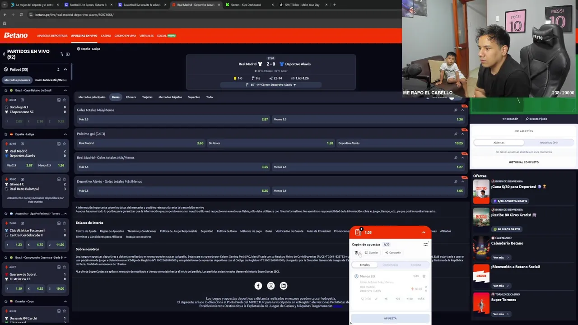Click video stream icon beside Partidos en Vivo
This screenshot has width=578, height=325.
click(68, 54)
